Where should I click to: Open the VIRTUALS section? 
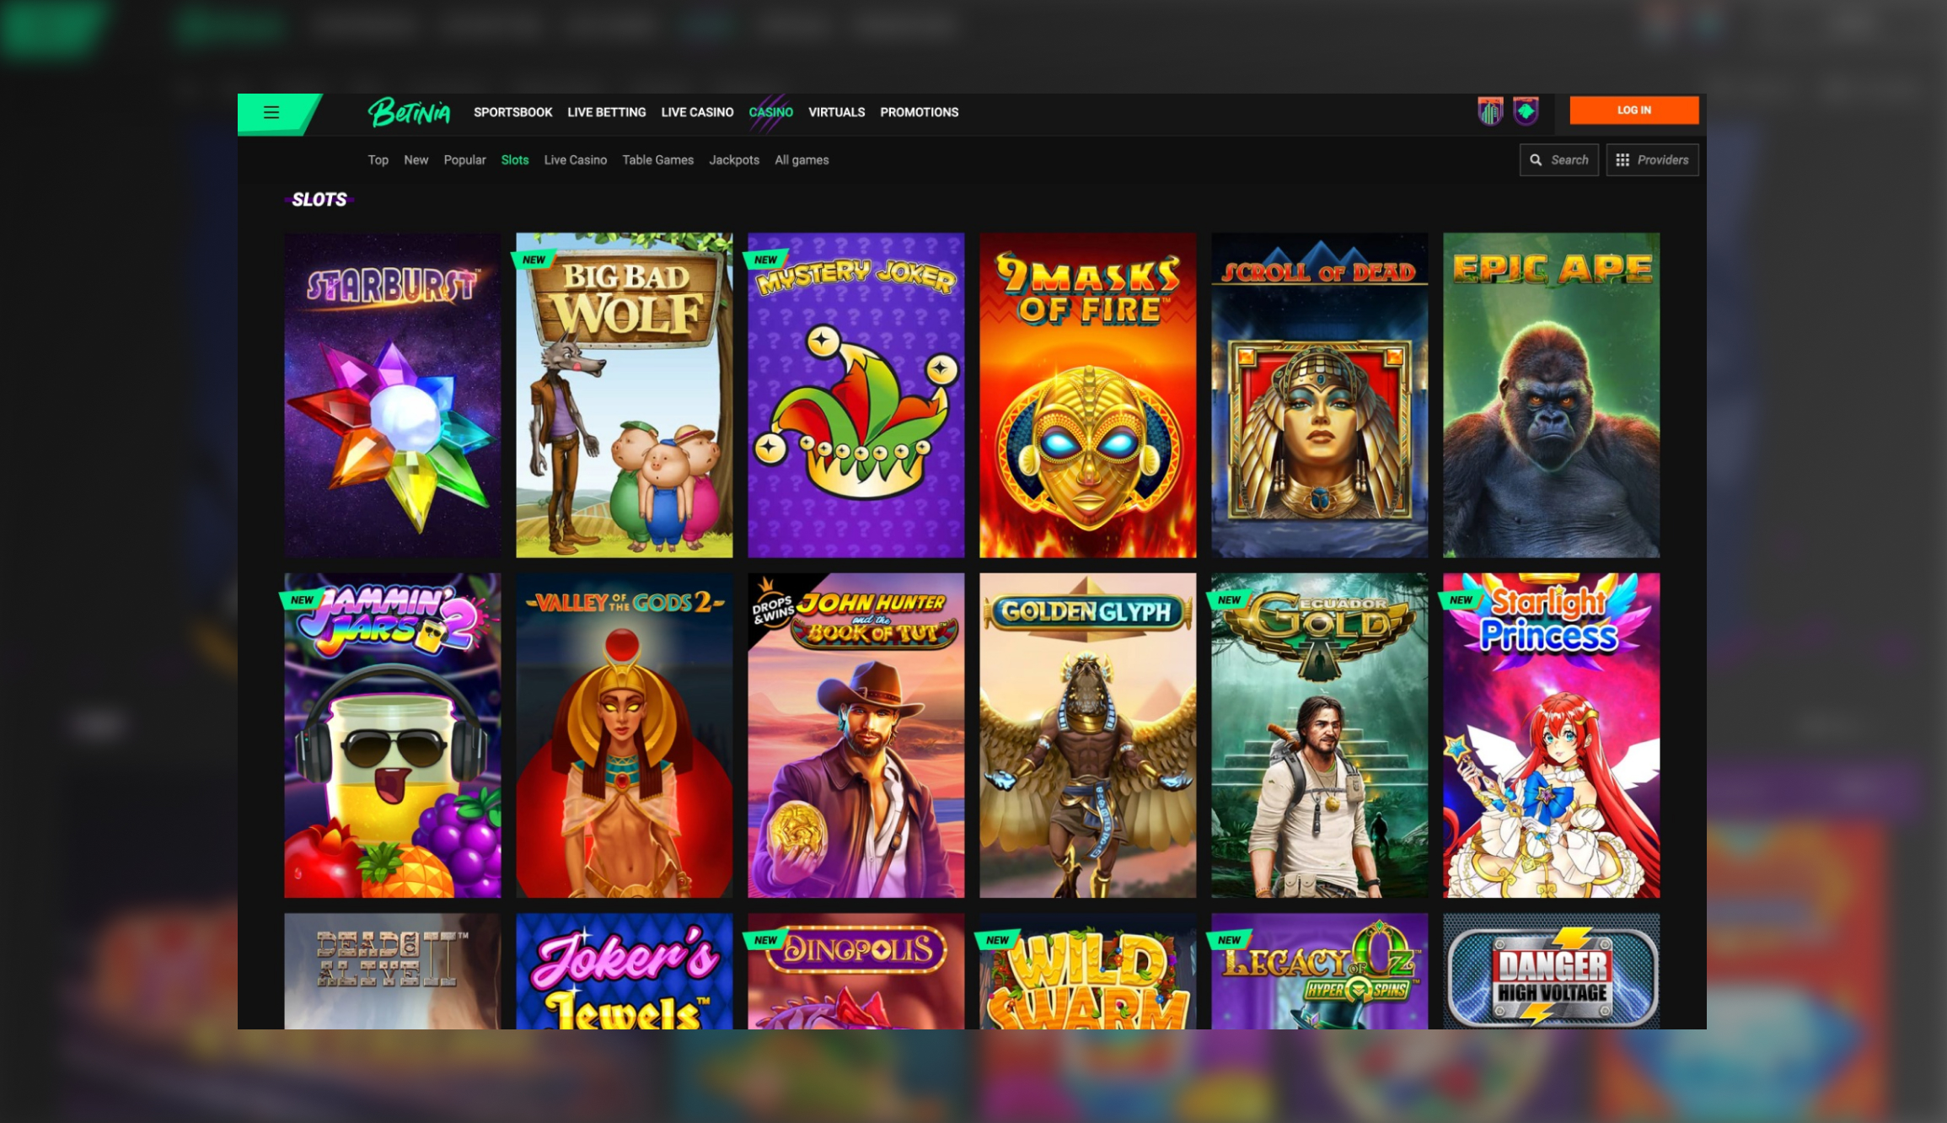tap(836, 112)
